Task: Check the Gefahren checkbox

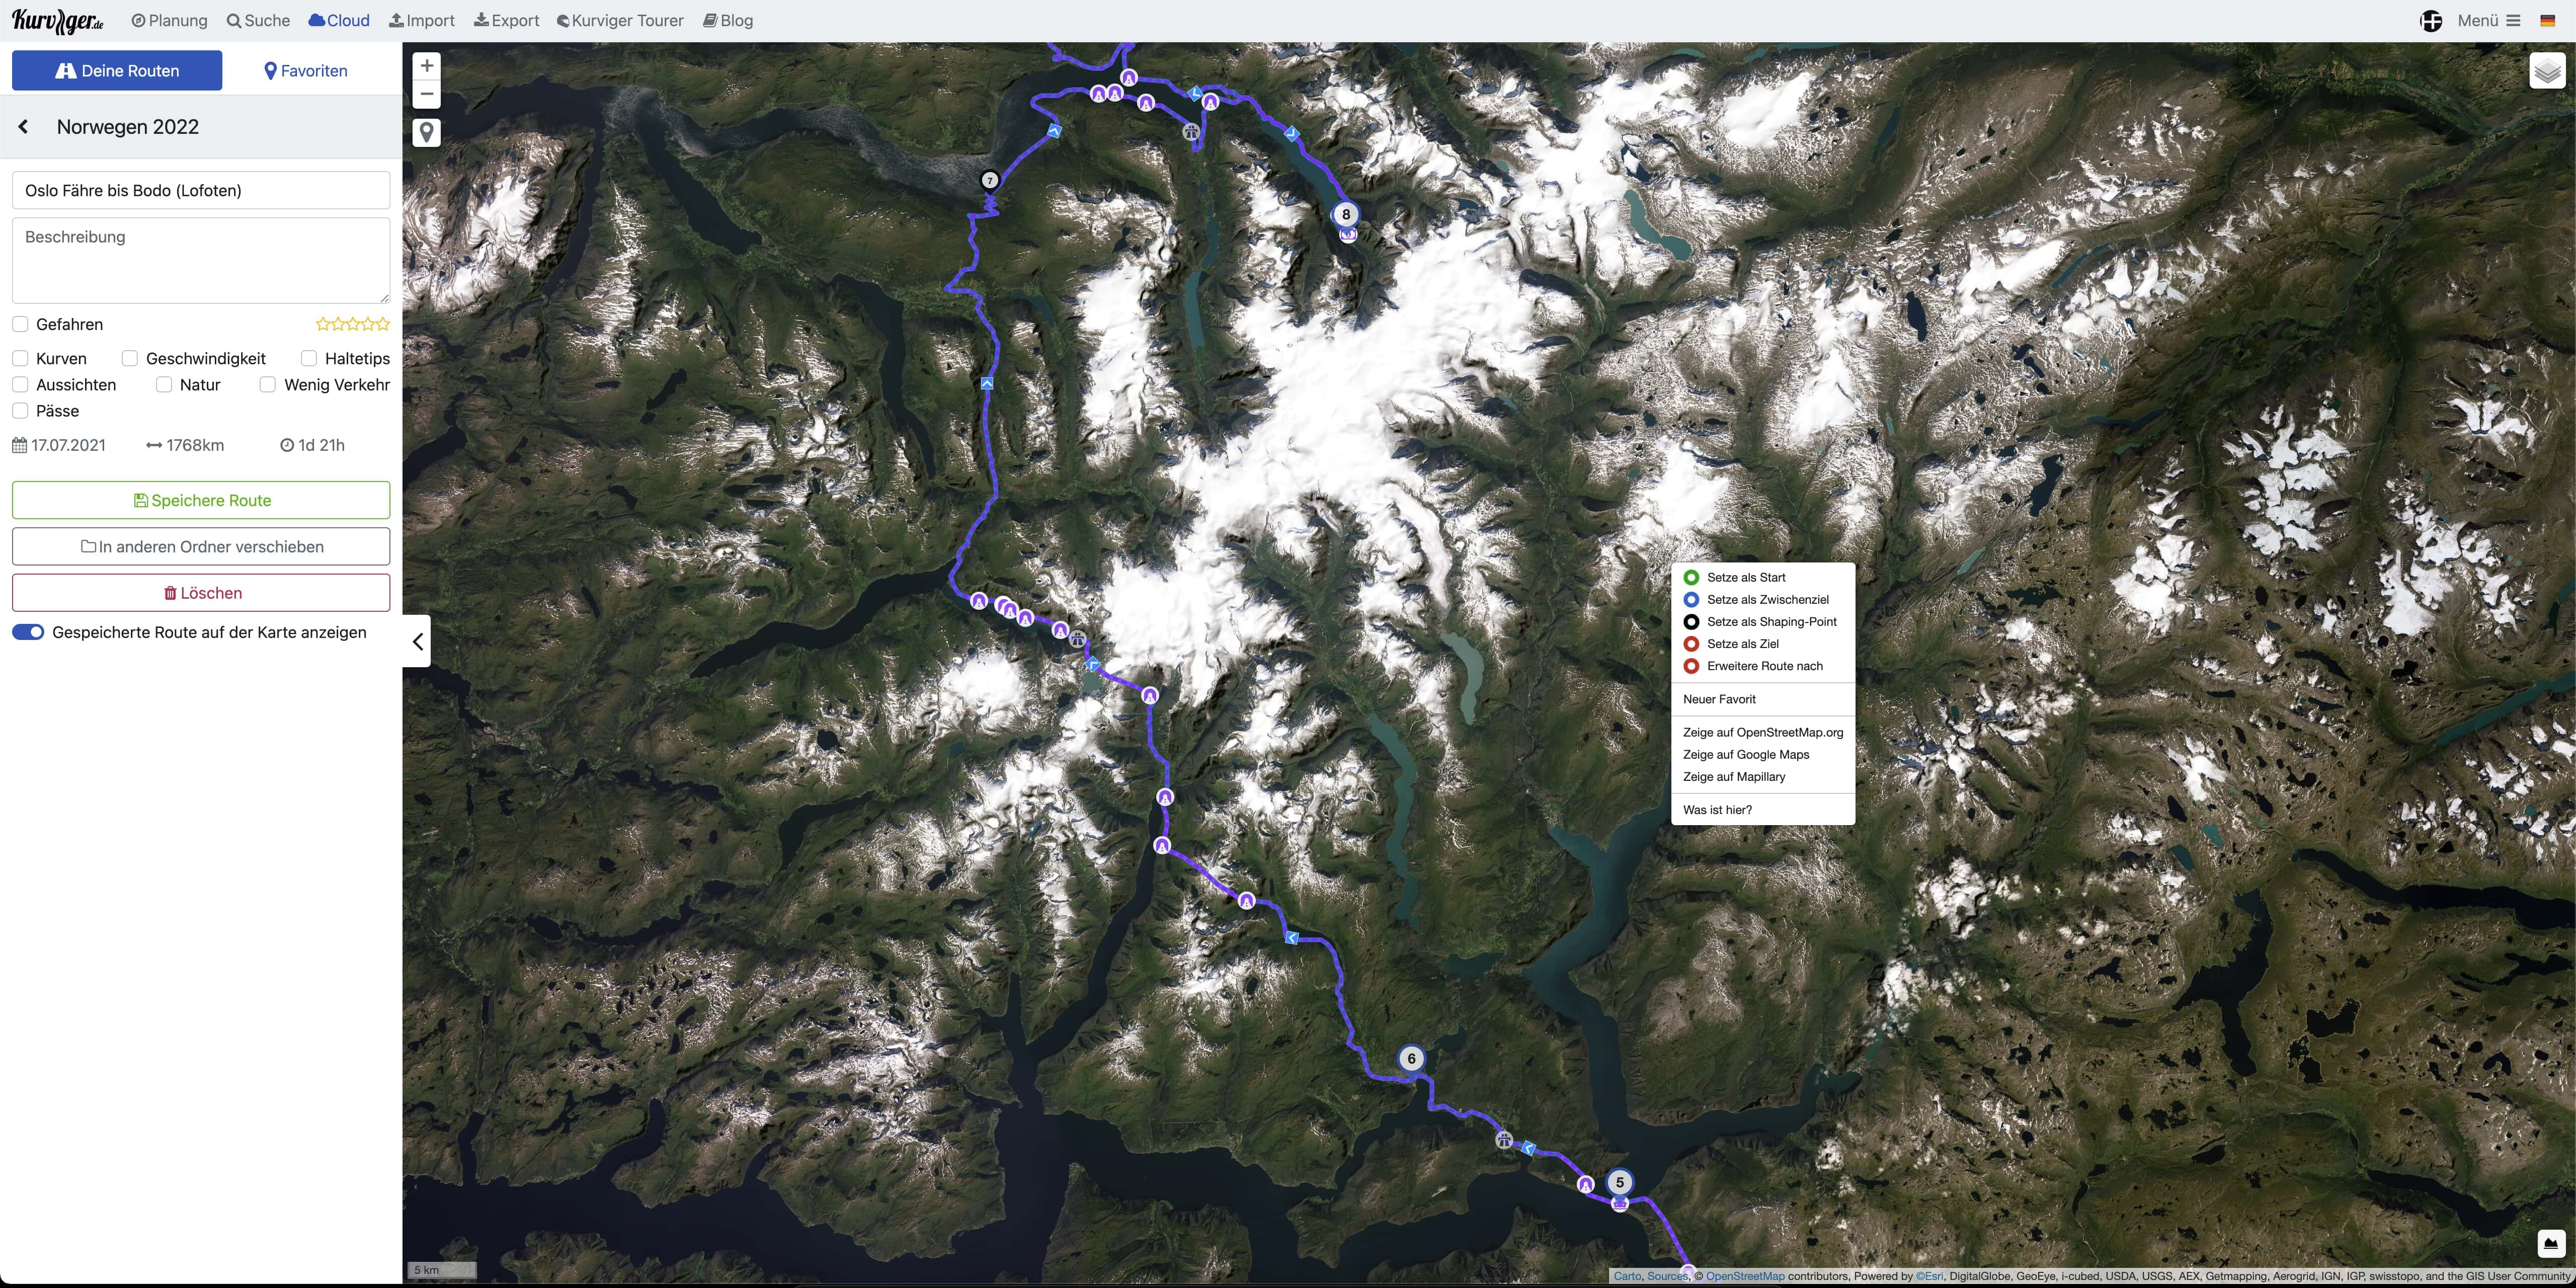Action: coord(20,324)
